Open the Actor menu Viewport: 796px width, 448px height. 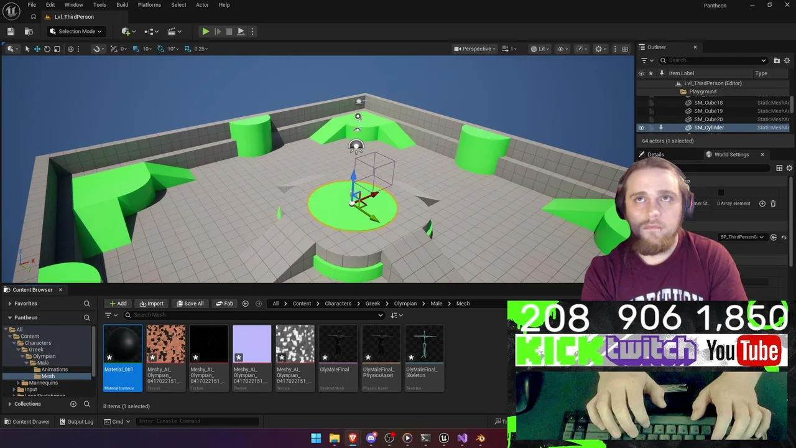coord(202,5)
